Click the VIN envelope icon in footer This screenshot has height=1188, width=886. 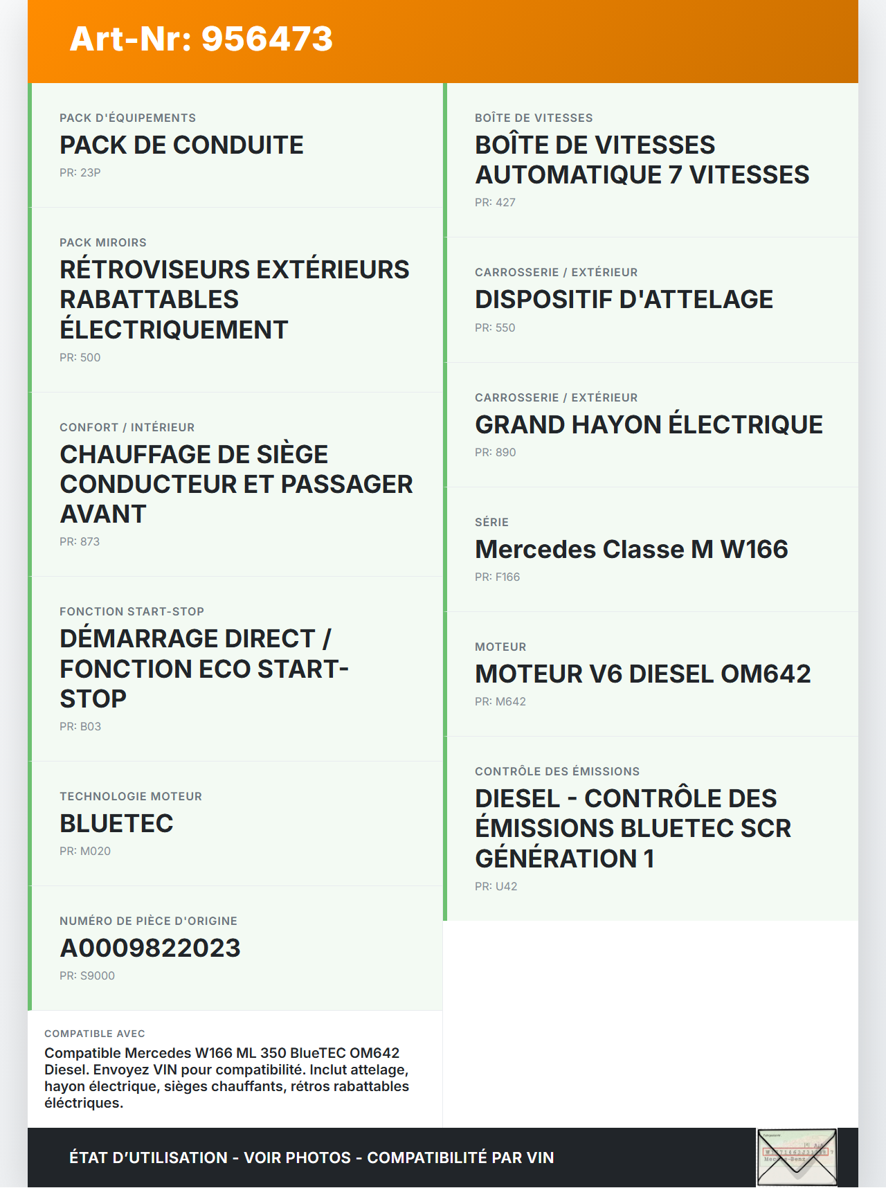point(797,1157)
